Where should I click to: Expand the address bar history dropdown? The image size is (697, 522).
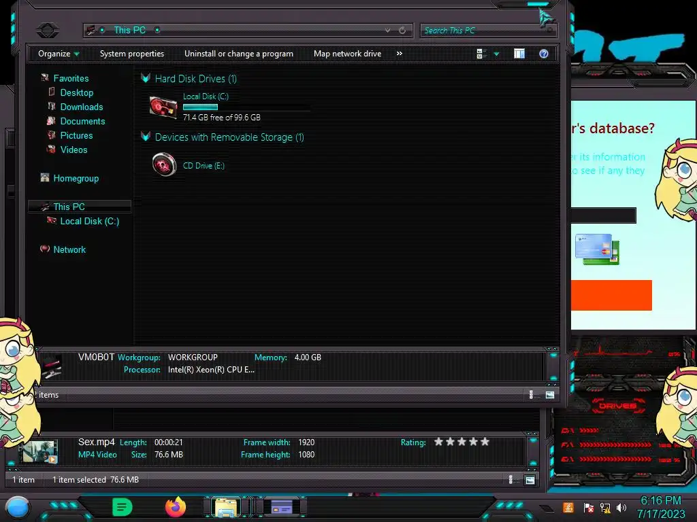[x=387, y=30]
